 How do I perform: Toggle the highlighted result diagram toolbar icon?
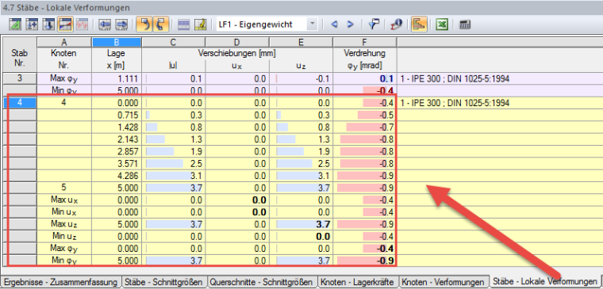[65, 25]
